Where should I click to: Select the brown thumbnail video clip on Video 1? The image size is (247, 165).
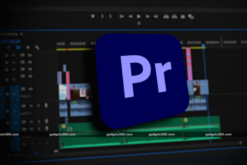[80, 92]
